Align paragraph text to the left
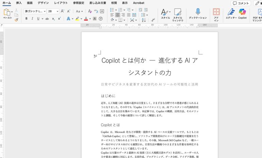Viewport: 262px width, 158px height. pos(112,15)
